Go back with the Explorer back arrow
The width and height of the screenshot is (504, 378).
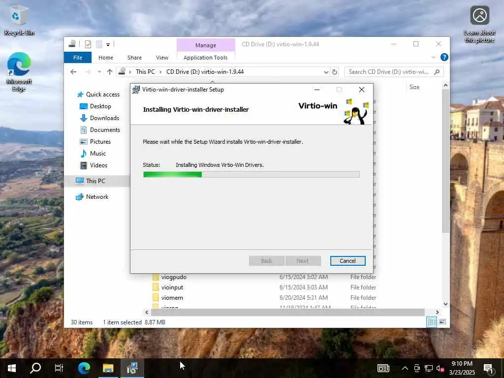click(x=73, y=72)
